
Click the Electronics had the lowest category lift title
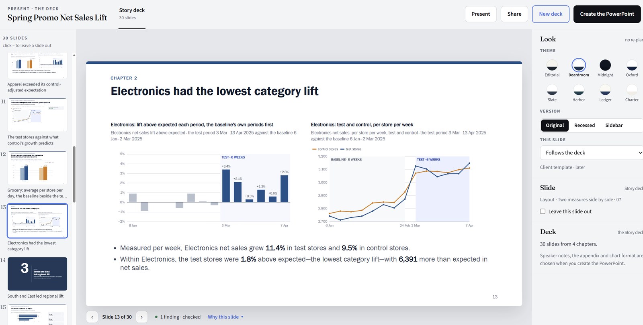(x=215, y=91)
